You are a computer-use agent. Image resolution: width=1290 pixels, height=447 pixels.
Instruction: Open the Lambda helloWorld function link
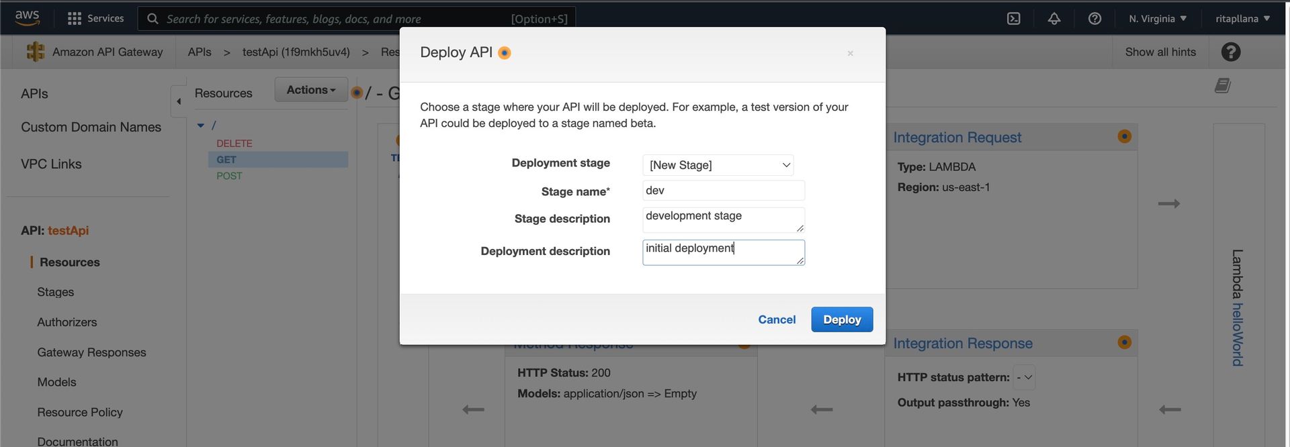(1237, 334)
